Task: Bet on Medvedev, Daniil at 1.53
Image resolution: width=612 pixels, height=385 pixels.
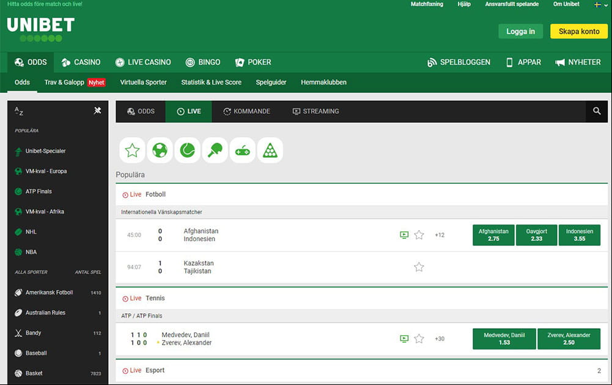Action: tap(504, 338)
